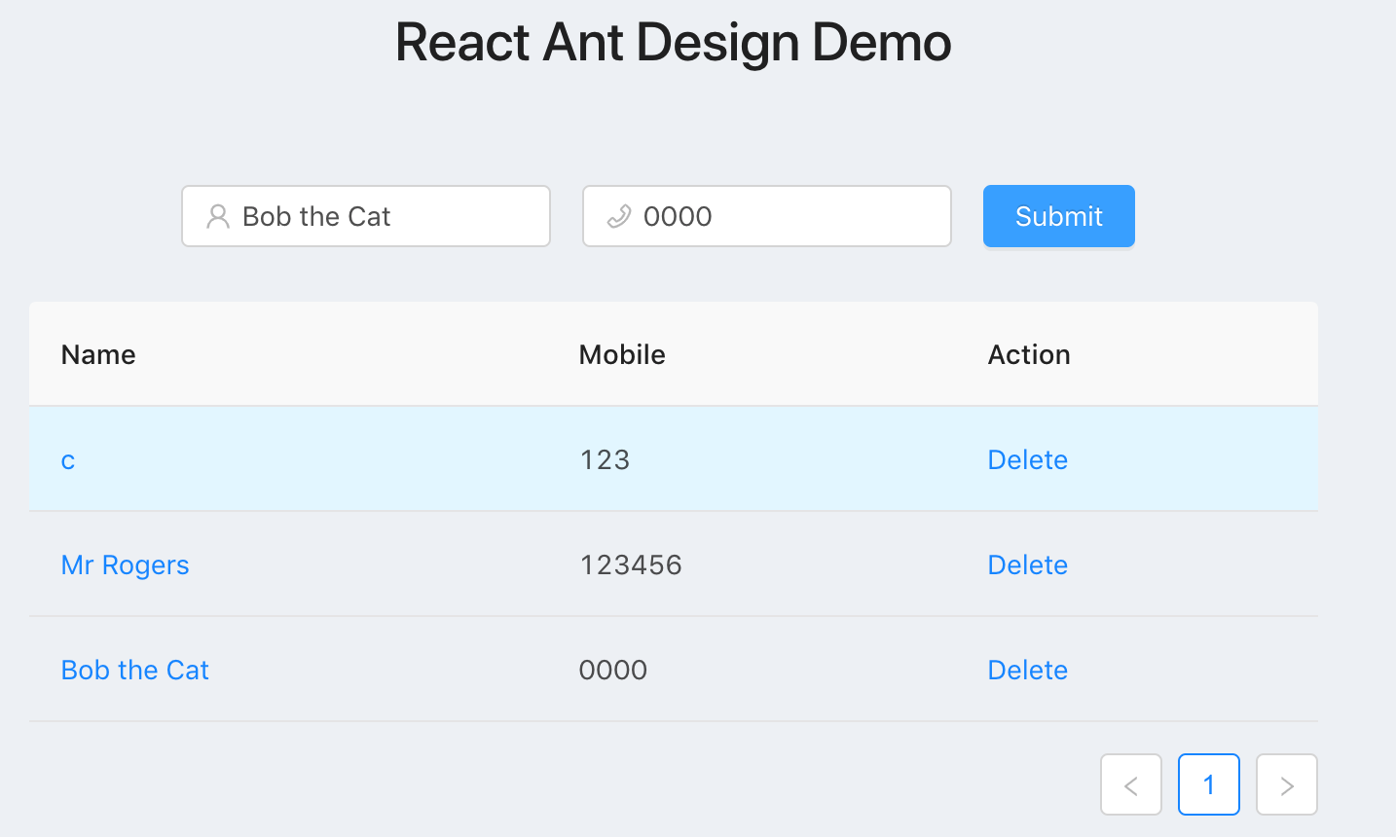Open the Mr Rogers name link
This screenshot has height=837, width=1396.
click(x=125, y=564)
